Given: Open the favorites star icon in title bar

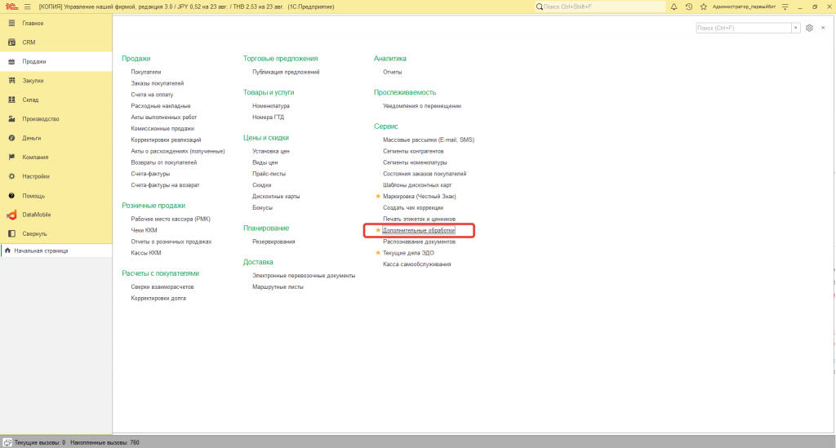Looking at the screenshot, I should coord(703,7).
